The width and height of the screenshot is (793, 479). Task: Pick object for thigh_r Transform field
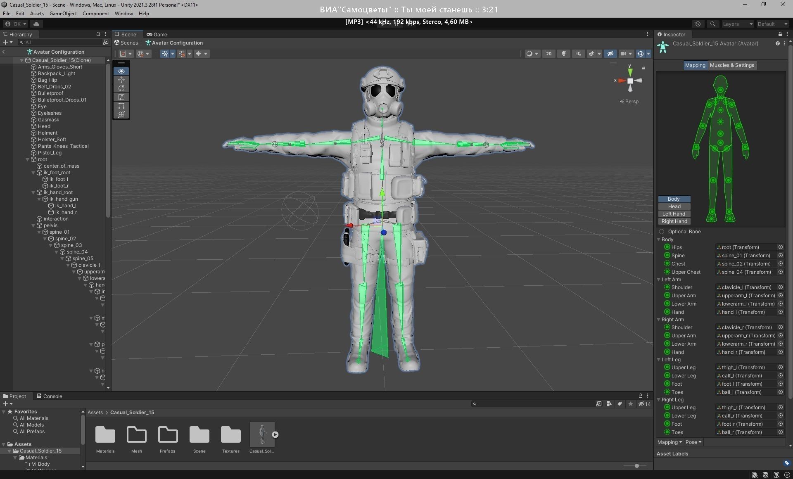(x=780, y=407)
